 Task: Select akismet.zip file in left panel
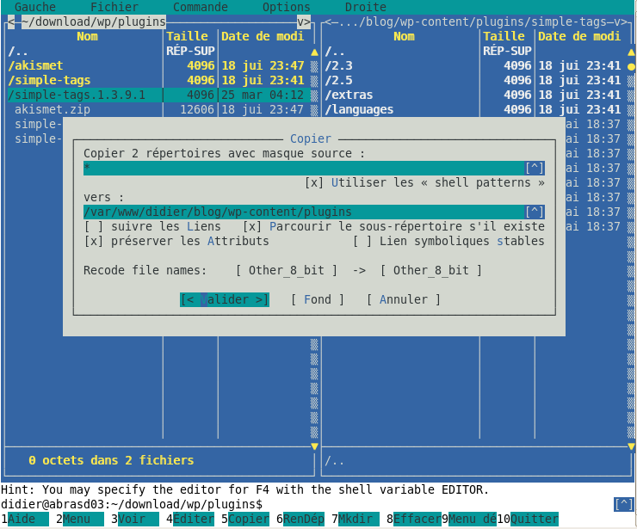point(159,109)
